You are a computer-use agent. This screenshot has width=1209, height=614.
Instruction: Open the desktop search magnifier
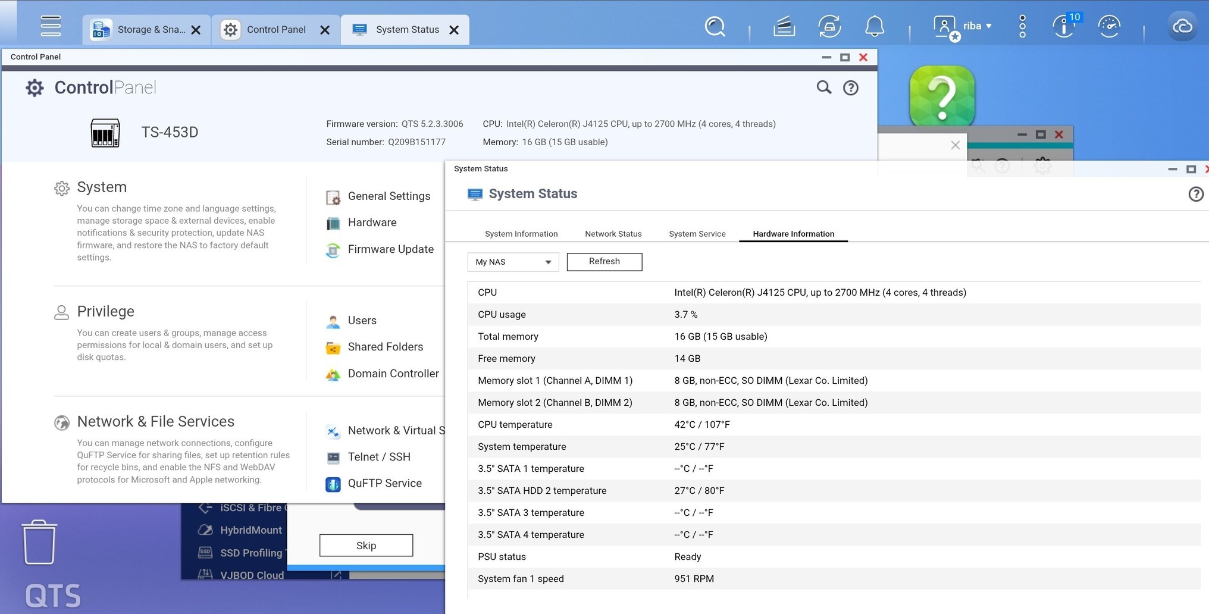715,26
